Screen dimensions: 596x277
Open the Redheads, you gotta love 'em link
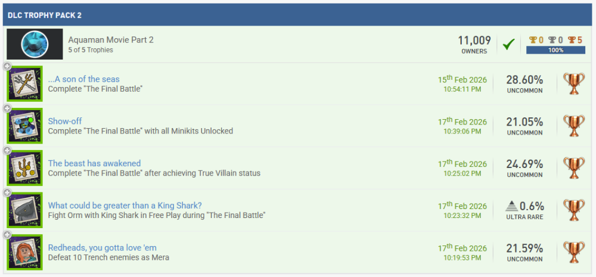coord(102,247)
